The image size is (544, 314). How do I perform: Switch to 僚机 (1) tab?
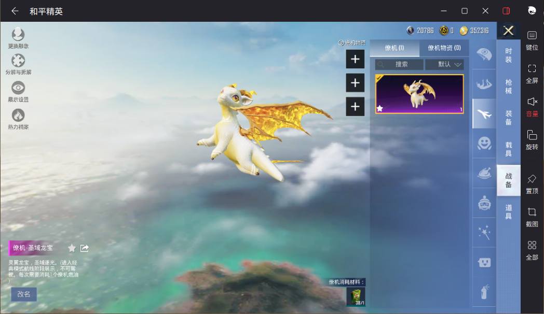(x=395, y=48)
